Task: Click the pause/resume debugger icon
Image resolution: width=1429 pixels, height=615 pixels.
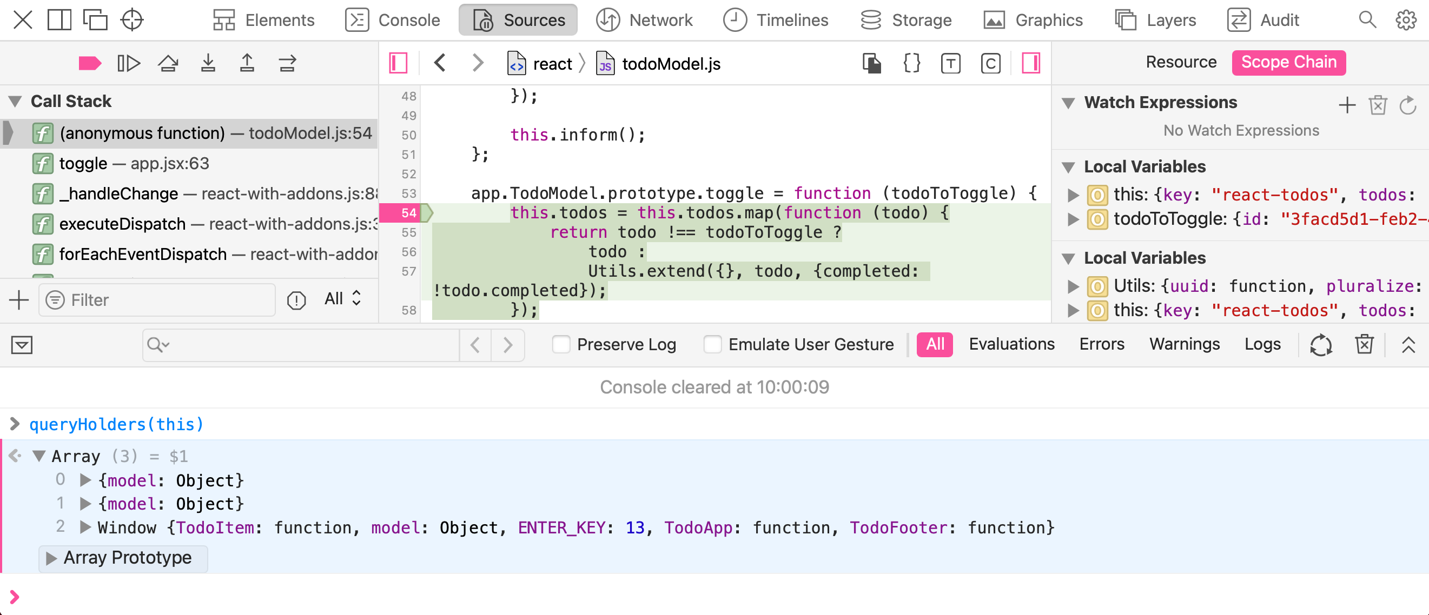Action: click(x=129, y=62)
